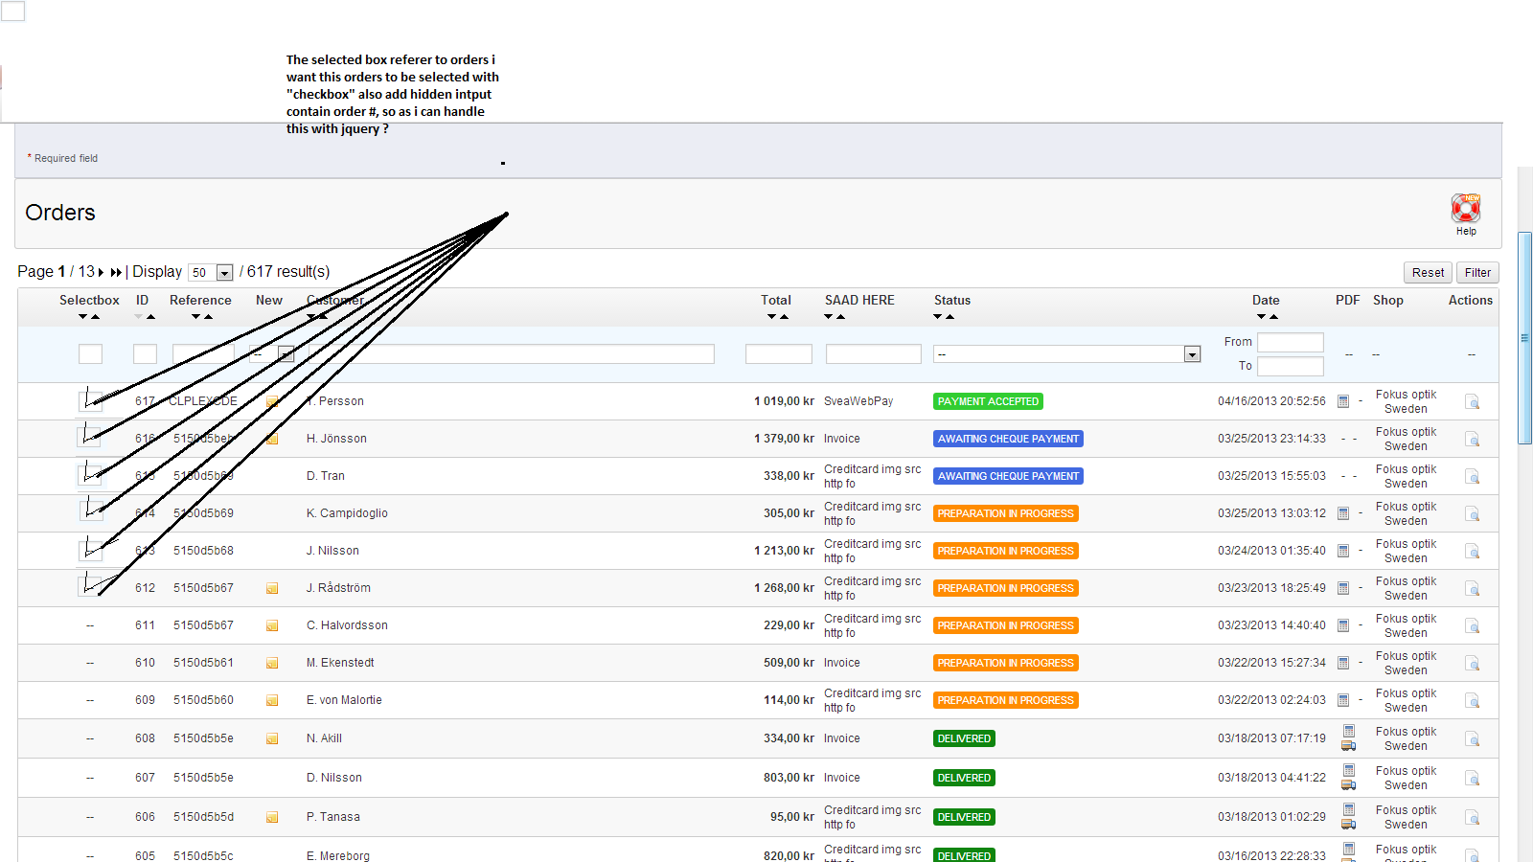
Task: Tick the selectbox for order 614
Action: (90, 511)
